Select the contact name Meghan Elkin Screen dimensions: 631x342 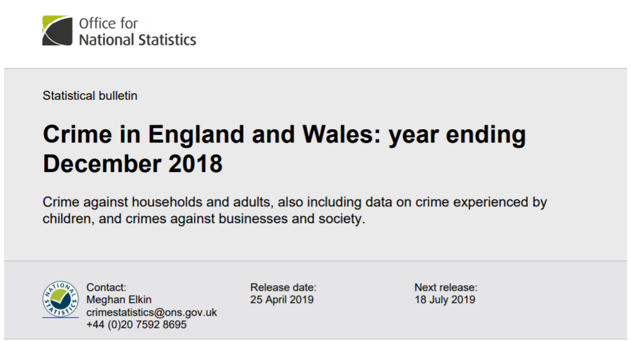(x=119, y=300)
